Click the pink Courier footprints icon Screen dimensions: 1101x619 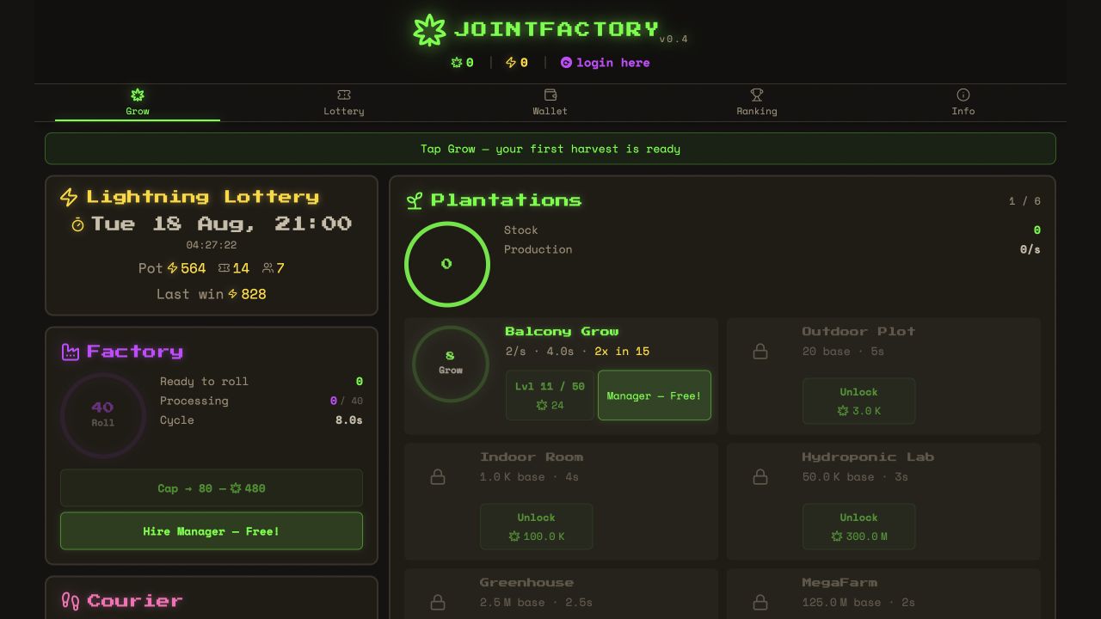pos(71,601)
